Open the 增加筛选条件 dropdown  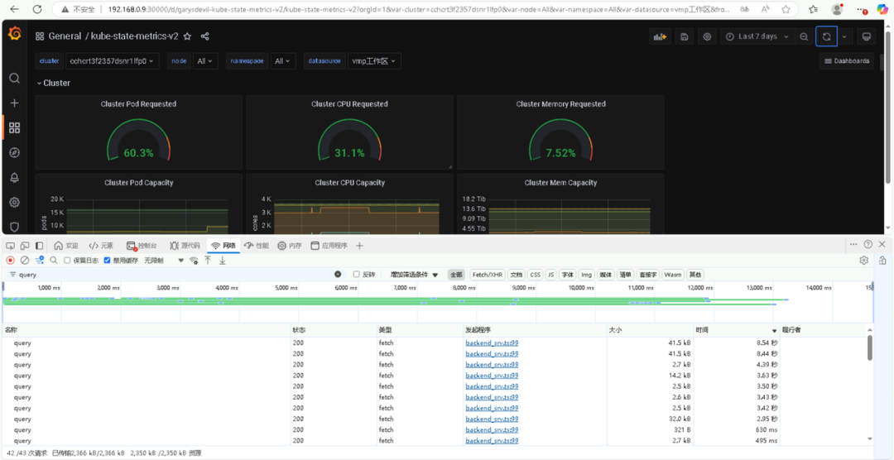(x=414, y=274)
